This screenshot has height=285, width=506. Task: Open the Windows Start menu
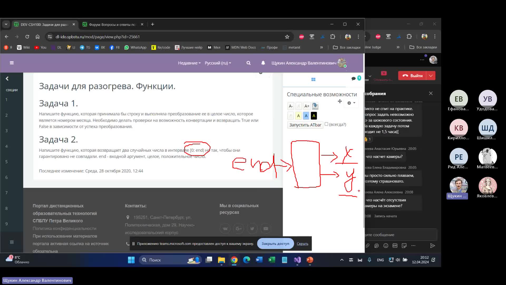point(131,260)
